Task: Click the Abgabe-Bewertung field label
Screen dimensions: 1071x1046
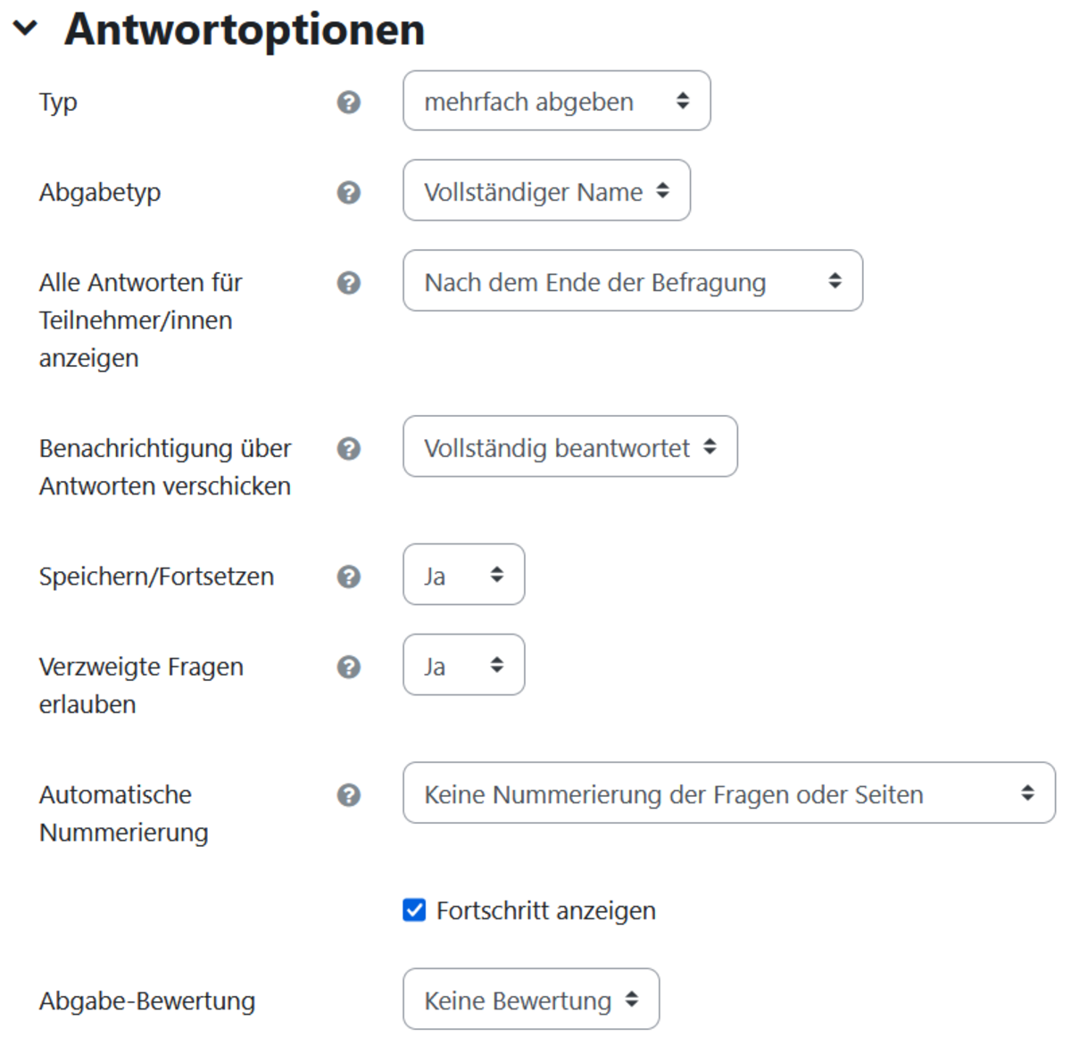Action: pos(147,1001)
